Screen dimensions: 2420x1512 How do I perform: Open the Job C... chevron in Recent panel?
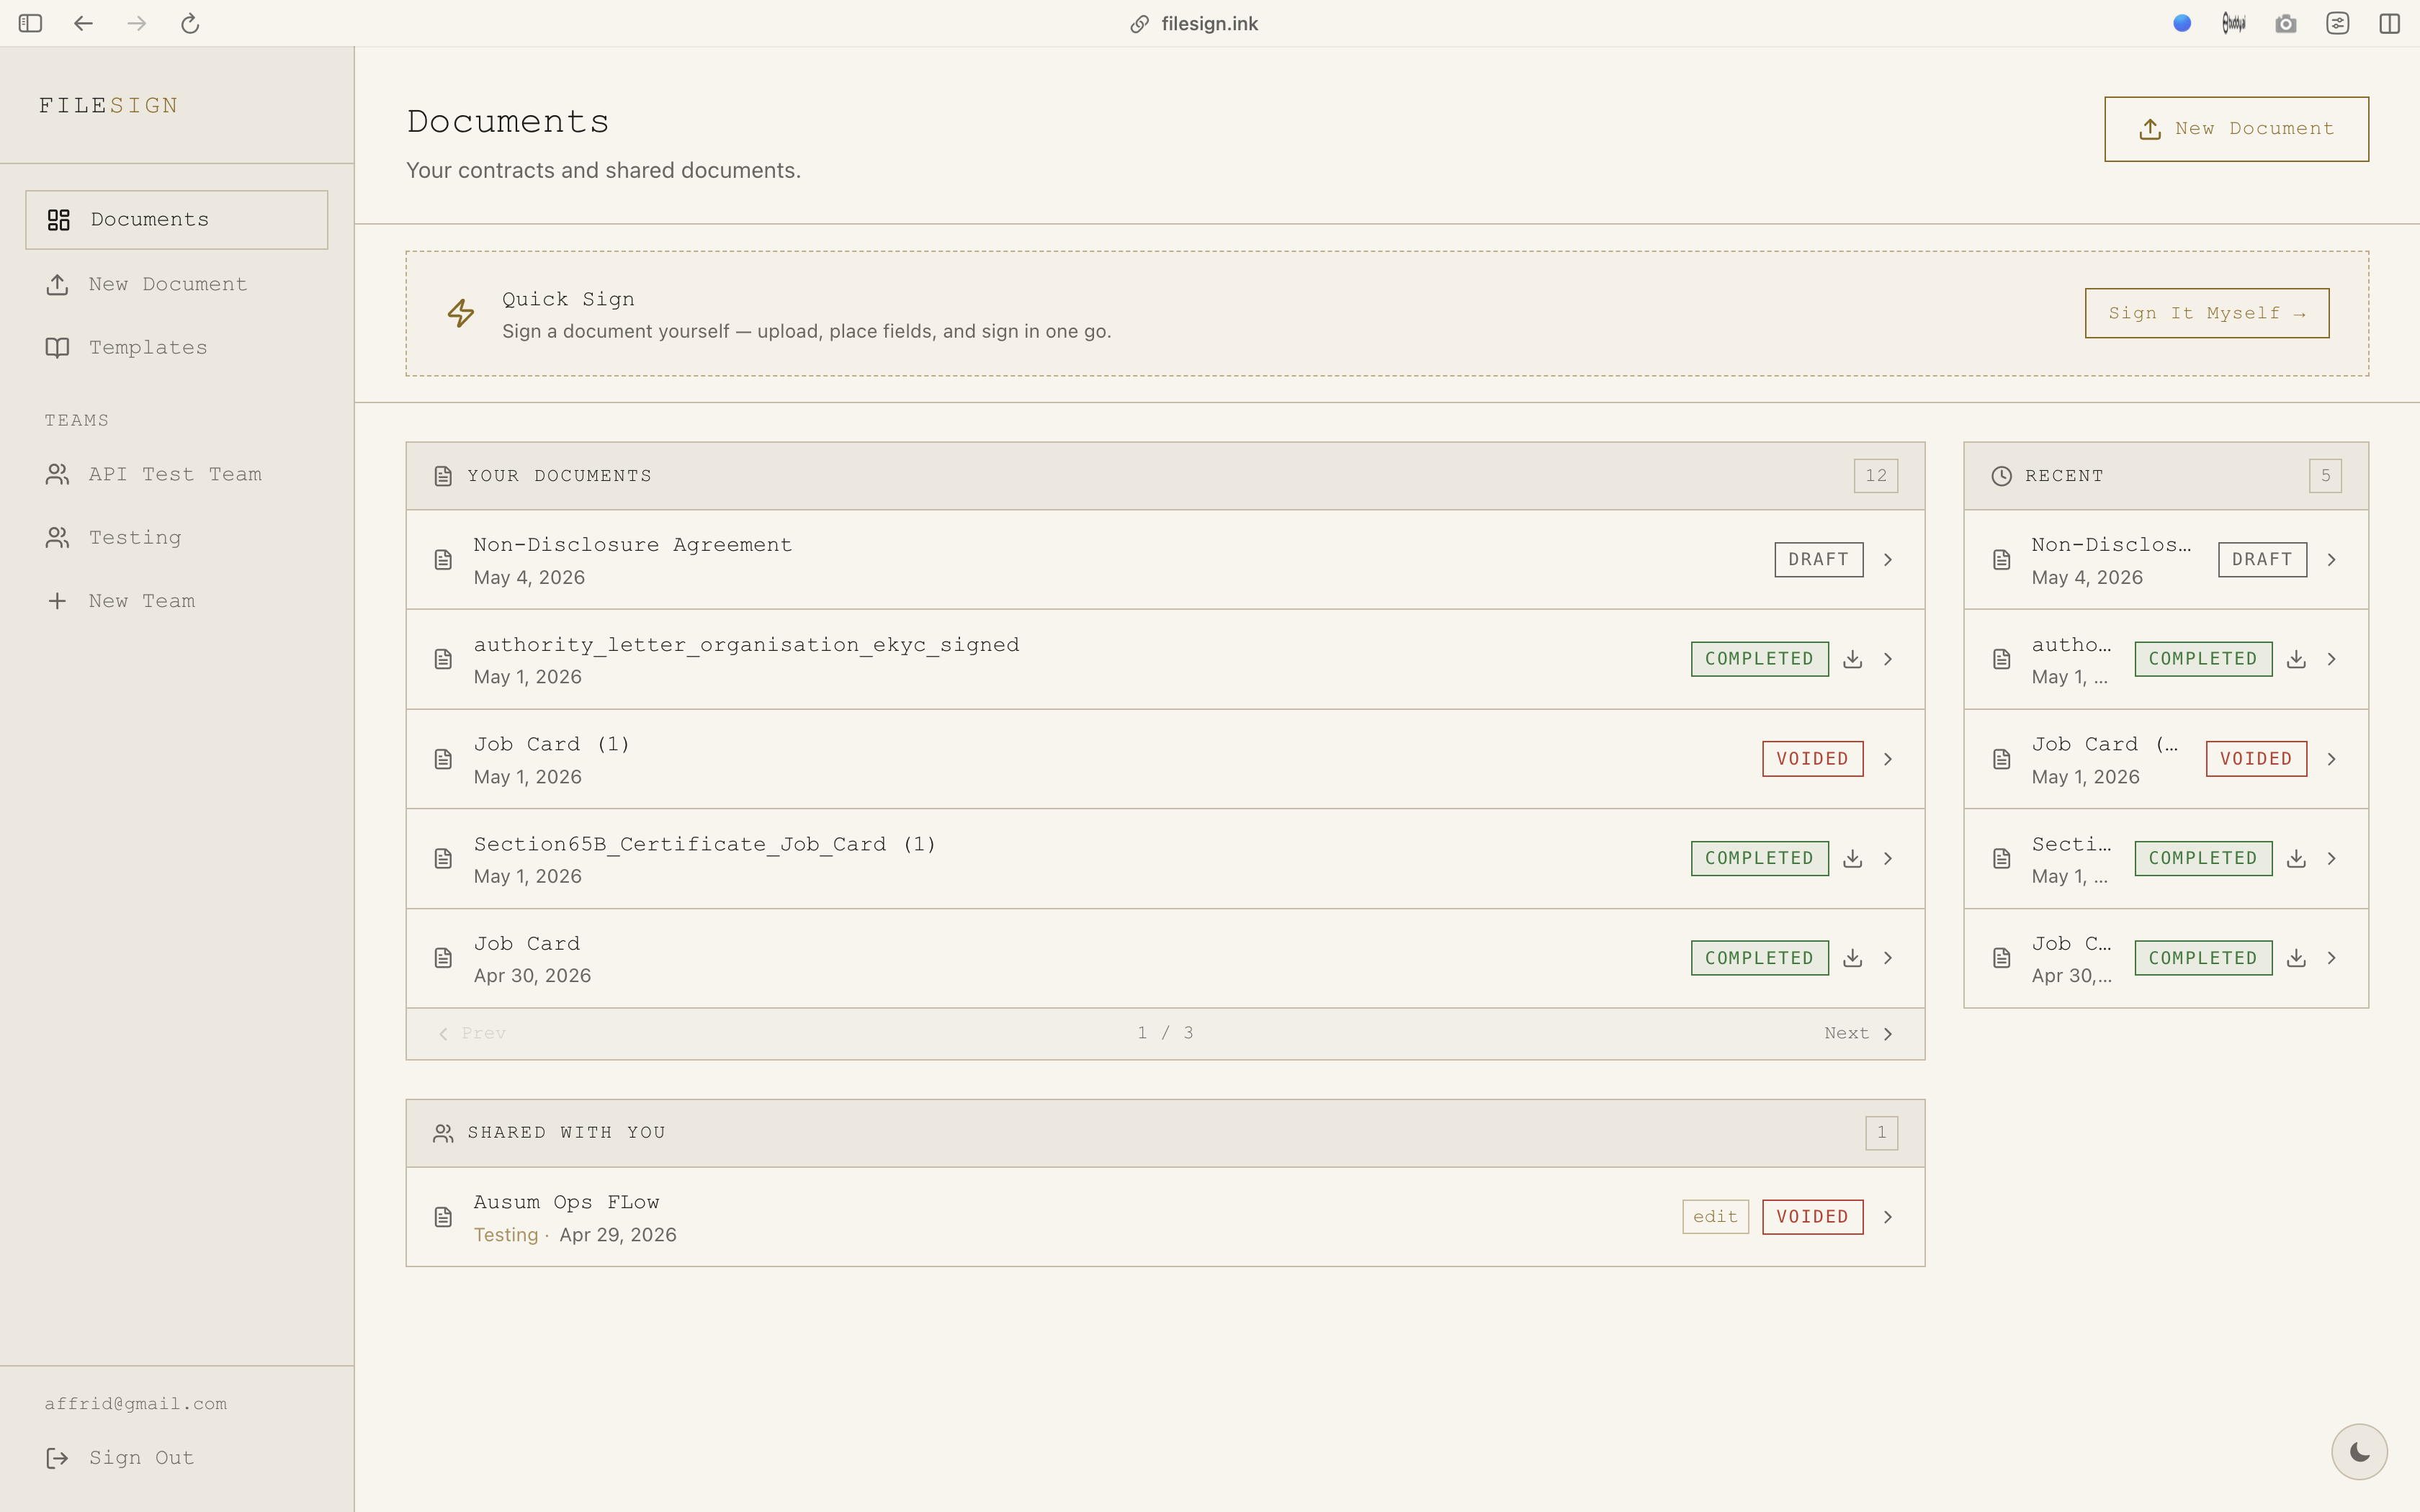[2332, 958]
